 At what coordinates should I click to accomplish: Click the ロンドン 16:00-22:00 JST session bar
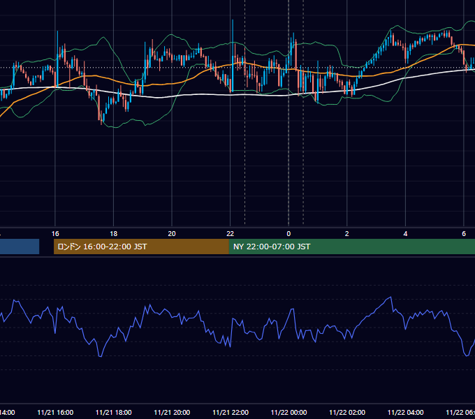point(141,247)
